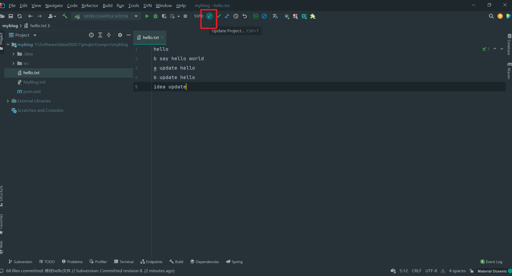Open the Translate icon in toolbar
The height and width of the screenshot is (276, 512).
pos(275,16)
